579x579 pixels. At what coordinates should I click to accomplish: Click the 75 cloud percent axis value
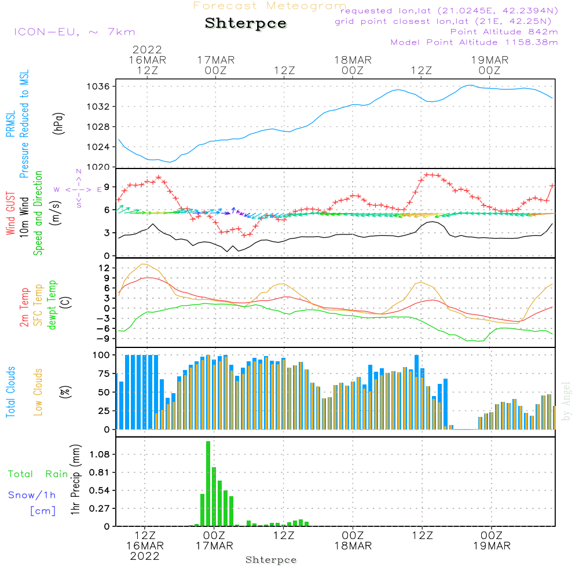tap(104, 373)
